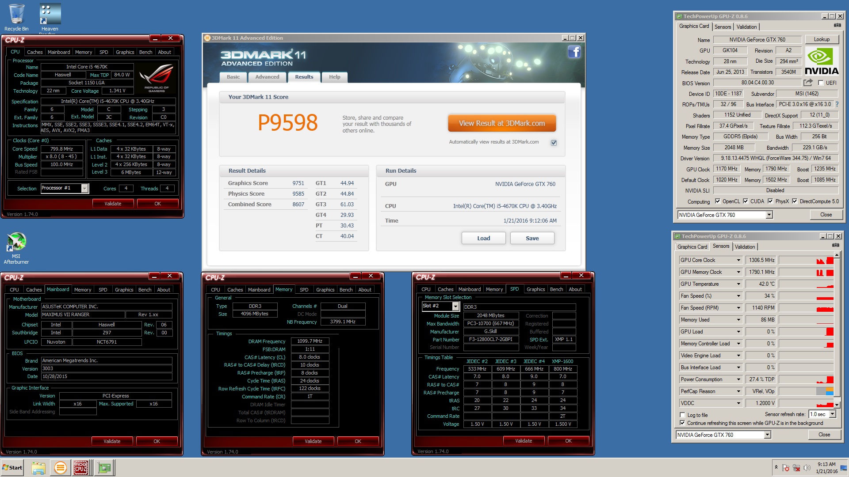Click Validate in the CPU-Z window showing the SPD tab
The image size is (849, 477).
[x=524, y=441]
